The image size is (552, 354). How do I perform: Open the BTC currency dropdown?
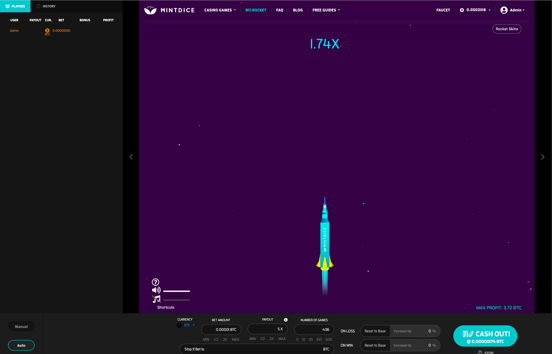click(x=189, y=325)
